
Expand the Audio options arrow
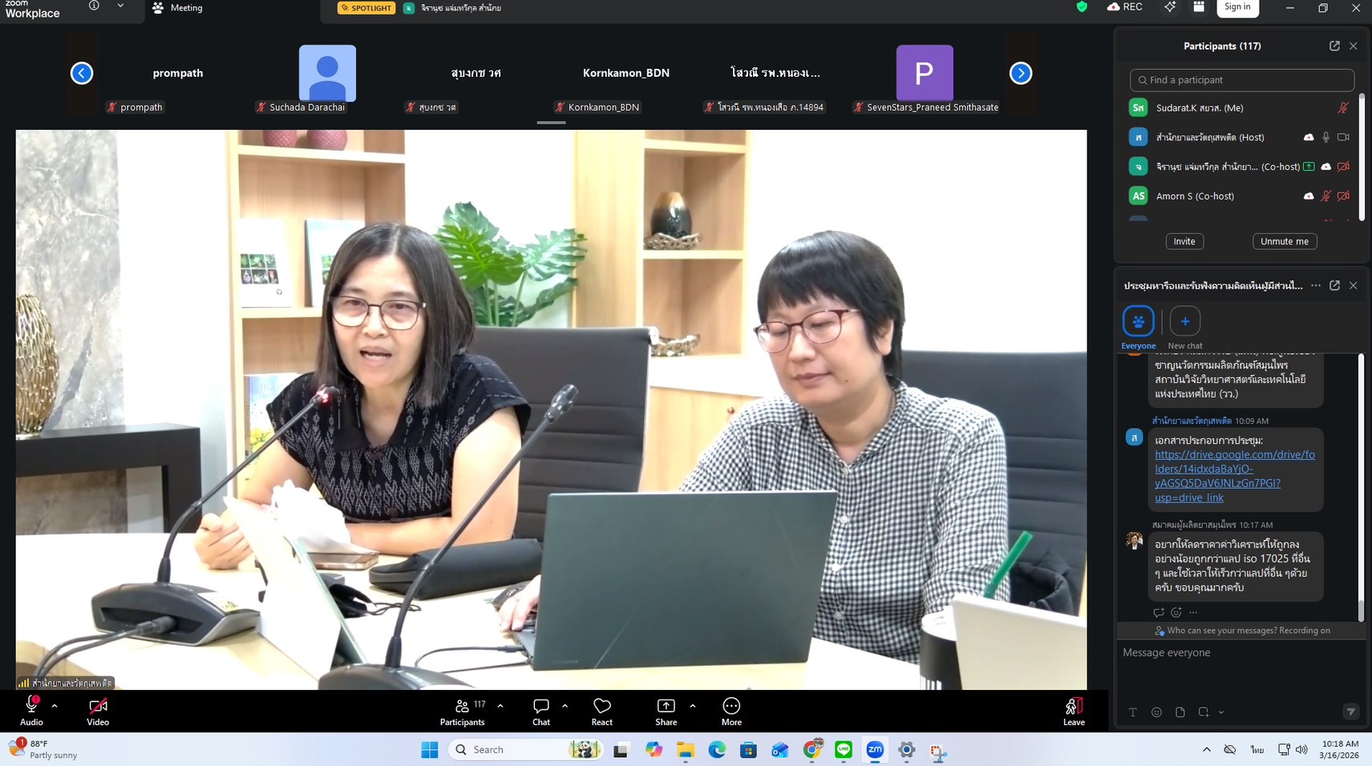pyautogui.click(x=55, y=706)
